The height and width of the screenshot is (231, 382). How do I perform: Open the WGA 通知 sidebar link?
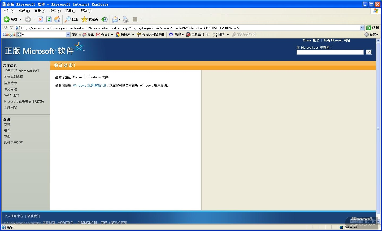click(12, 95)
